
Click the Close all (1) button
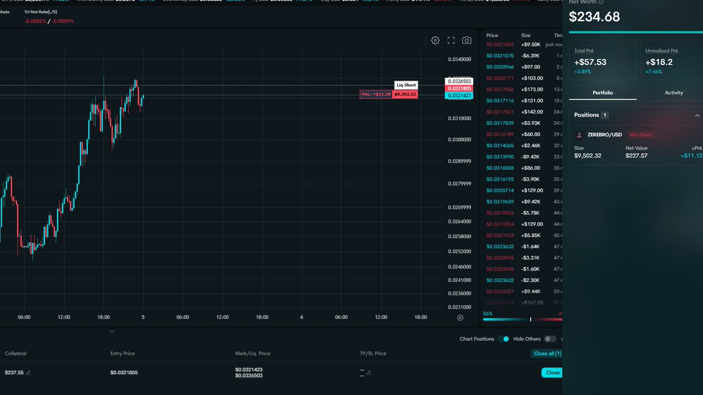[x=547, y=353]
